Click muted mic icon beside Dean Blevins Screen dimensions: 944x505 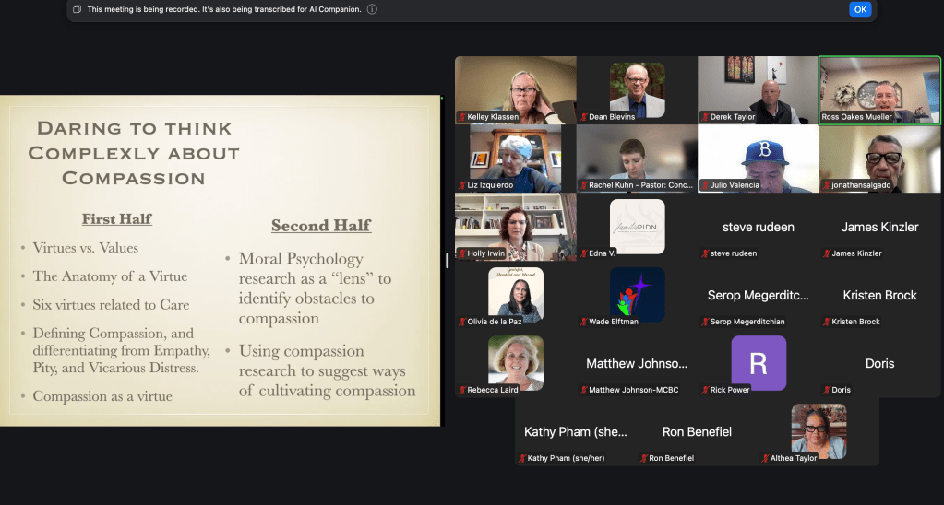(x=584, y=117)
